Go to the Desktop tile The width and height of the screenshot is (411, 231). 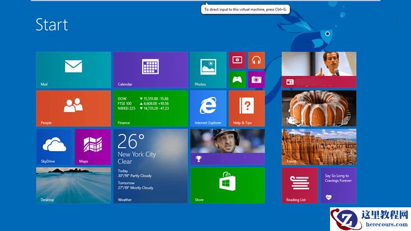click(x=73, y=185)
